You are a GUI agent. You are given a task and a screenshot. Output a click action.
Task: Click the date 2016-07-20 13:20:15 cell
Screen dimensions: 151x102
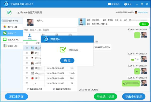[56, 83]
